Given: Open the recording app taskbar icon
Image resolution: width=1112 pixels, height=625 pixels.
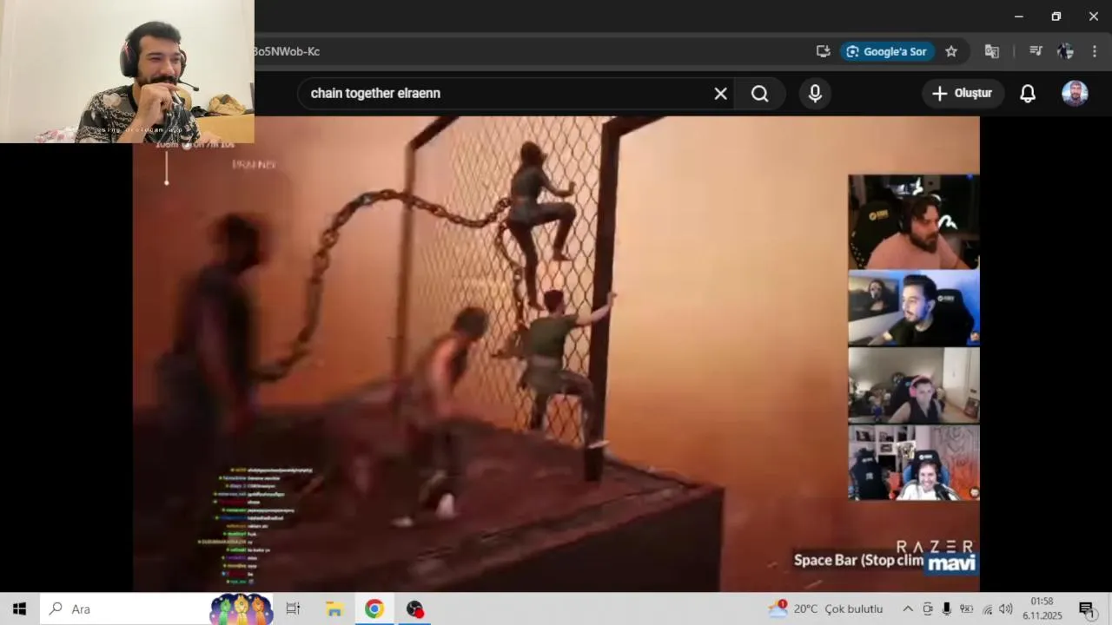Looking at the screenshot, I should pos(415,609).
